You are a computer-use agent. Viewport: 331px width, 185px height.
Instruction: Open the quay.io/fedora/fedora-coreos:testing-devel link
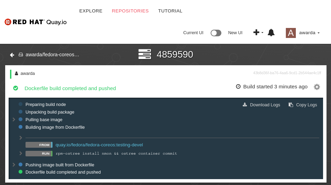pyautogui.click(x=99, y=145)
